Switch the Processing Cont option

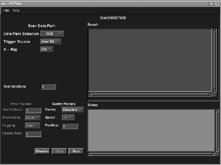33,117
